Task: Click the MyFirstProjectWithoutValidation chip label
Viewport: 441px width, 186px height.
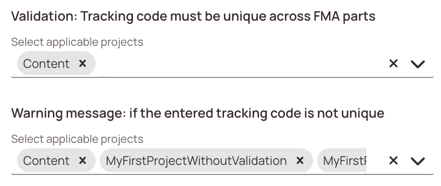Action: [196, 161]
